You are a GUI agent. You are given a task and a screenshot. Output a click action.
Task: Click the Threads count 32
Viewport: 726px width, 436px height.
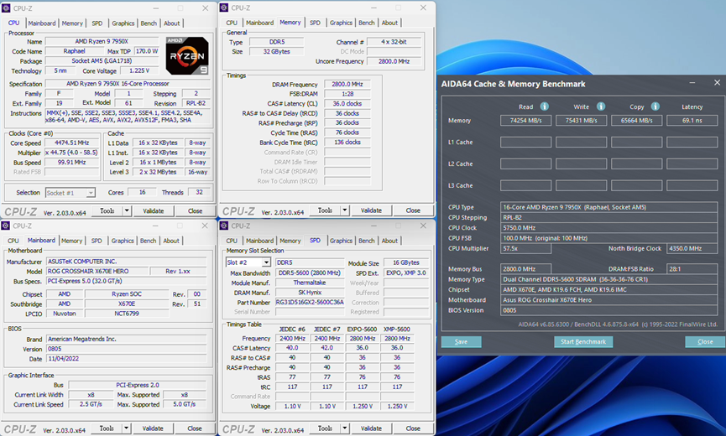pos(199,192)
